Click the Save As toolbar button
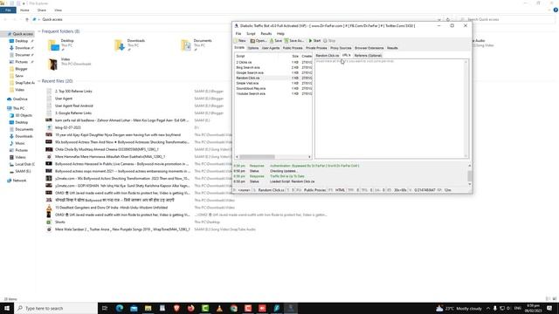The width and height of the screenshot is (559, 314). tap(294, 41)
